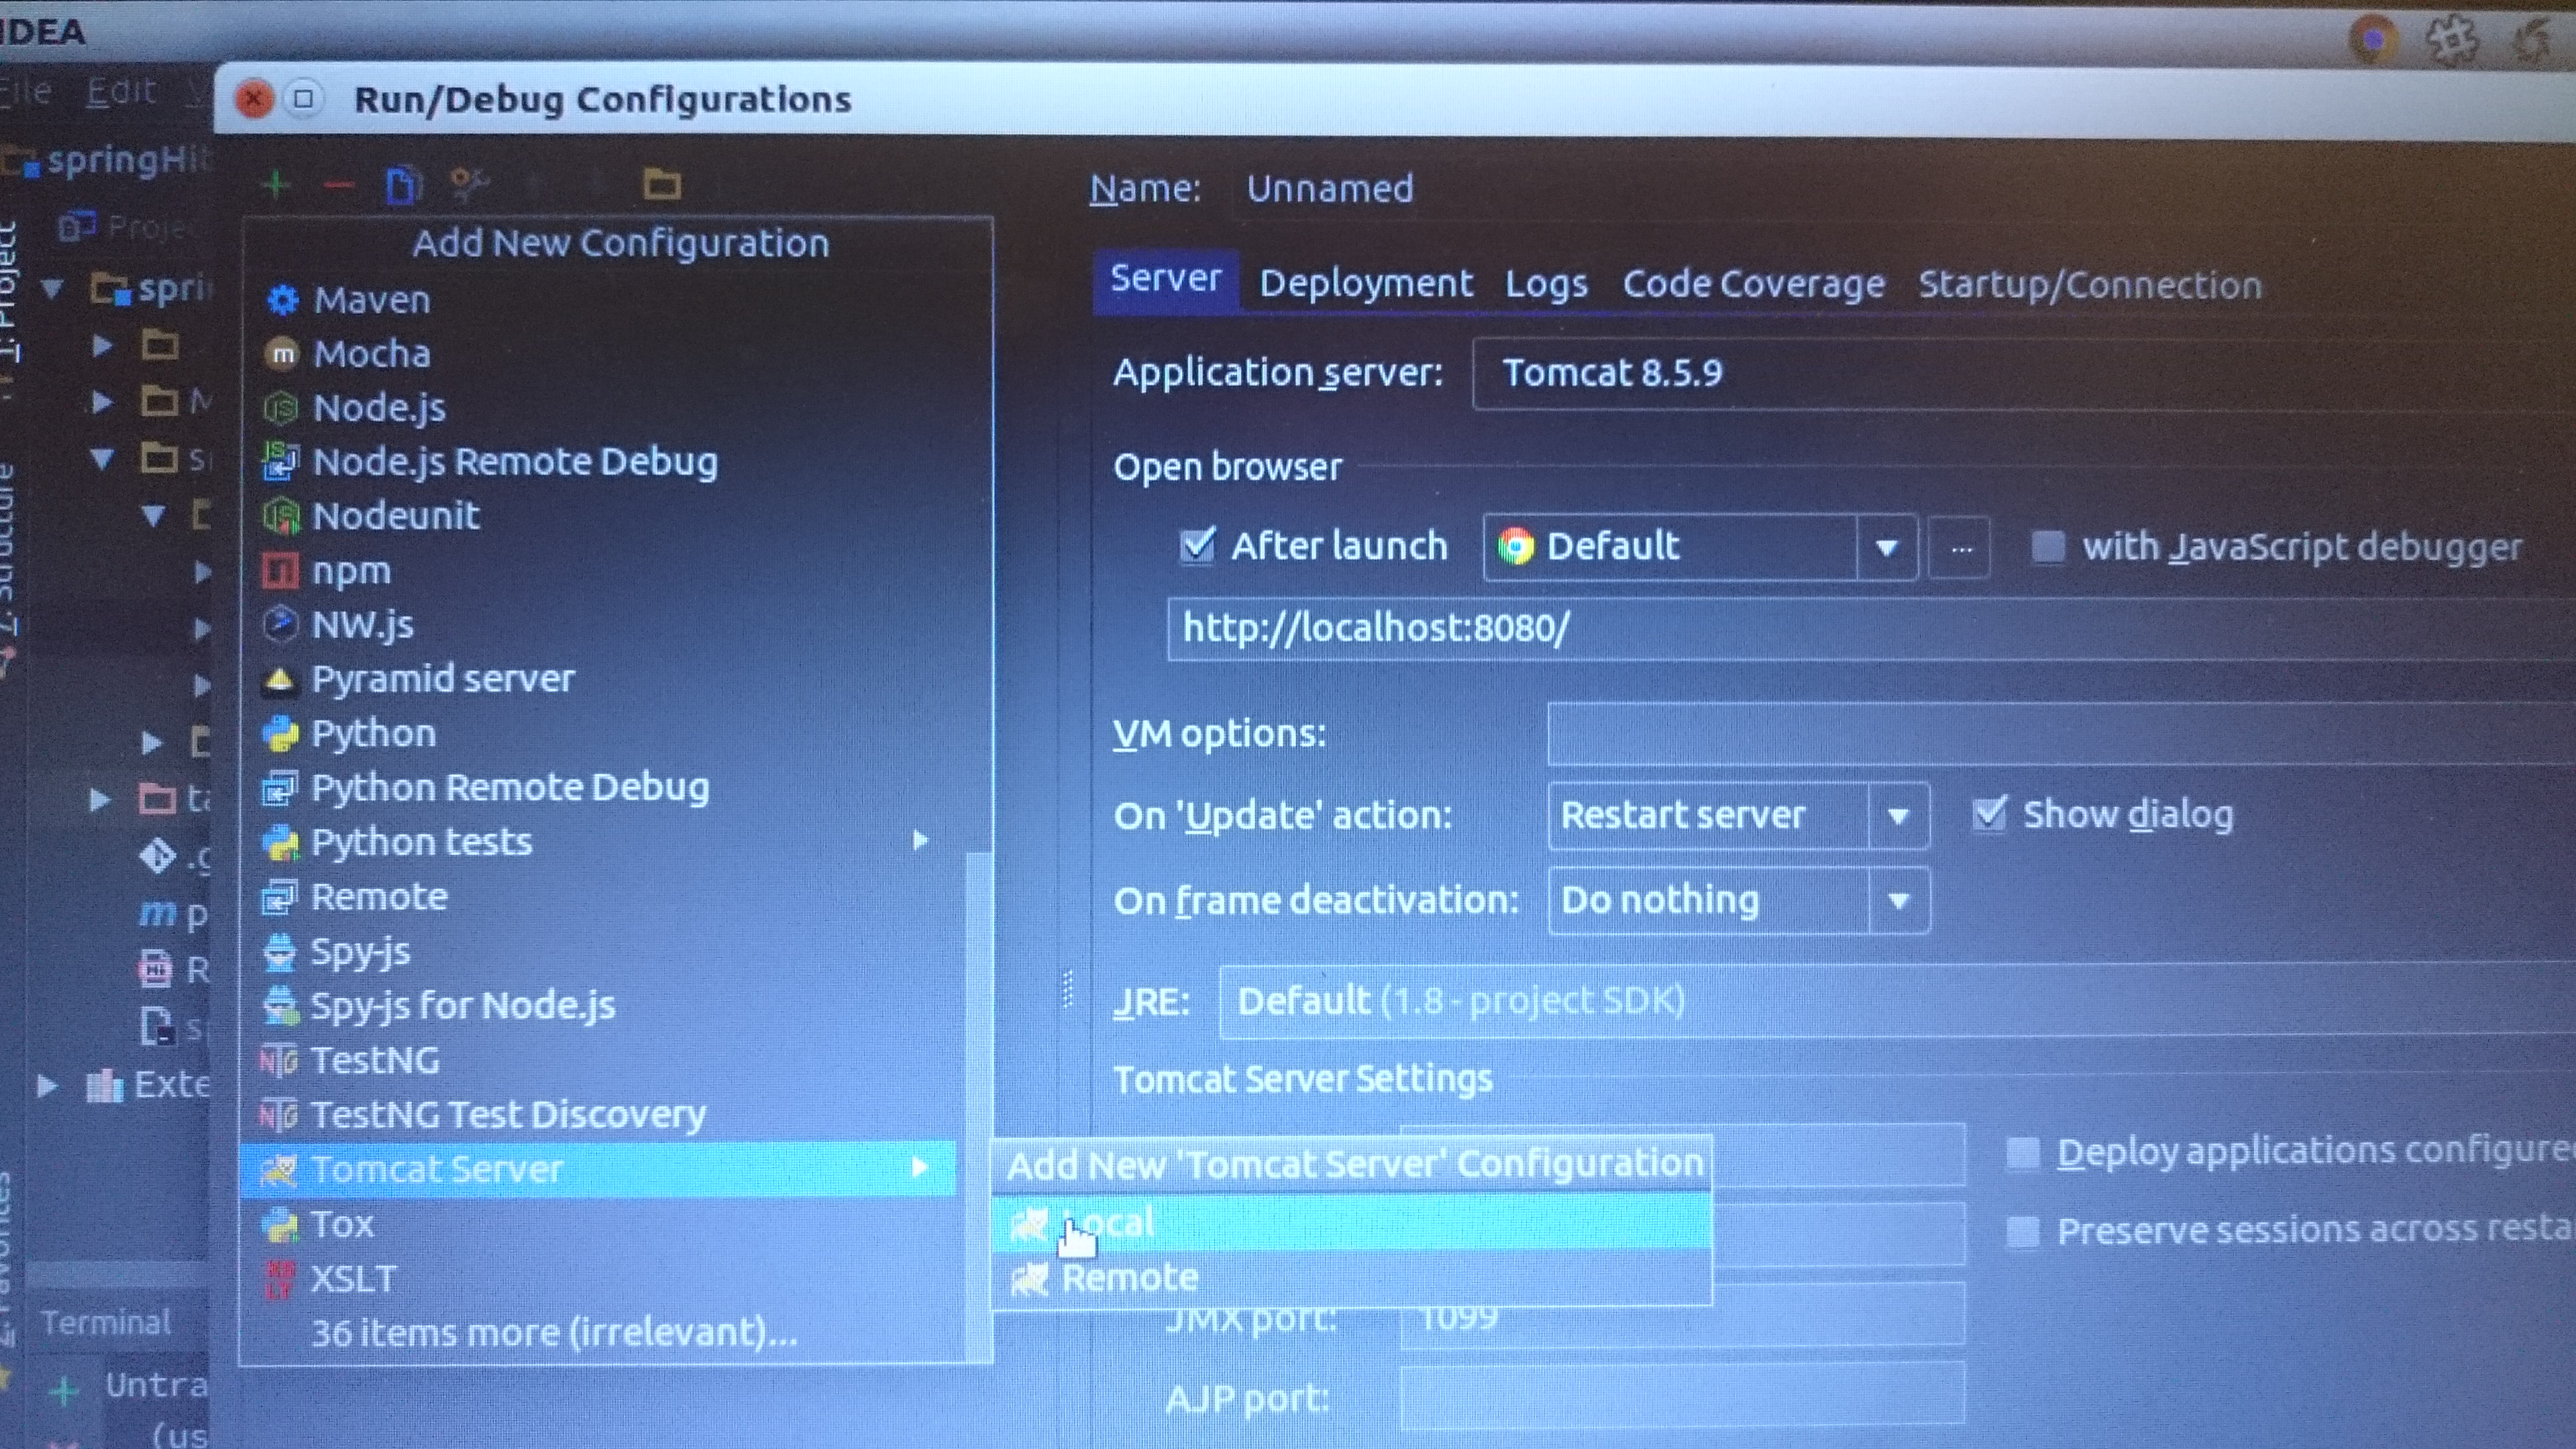
Task: Click the create folder toolbar icon
Action: click(x=661, y=184)
